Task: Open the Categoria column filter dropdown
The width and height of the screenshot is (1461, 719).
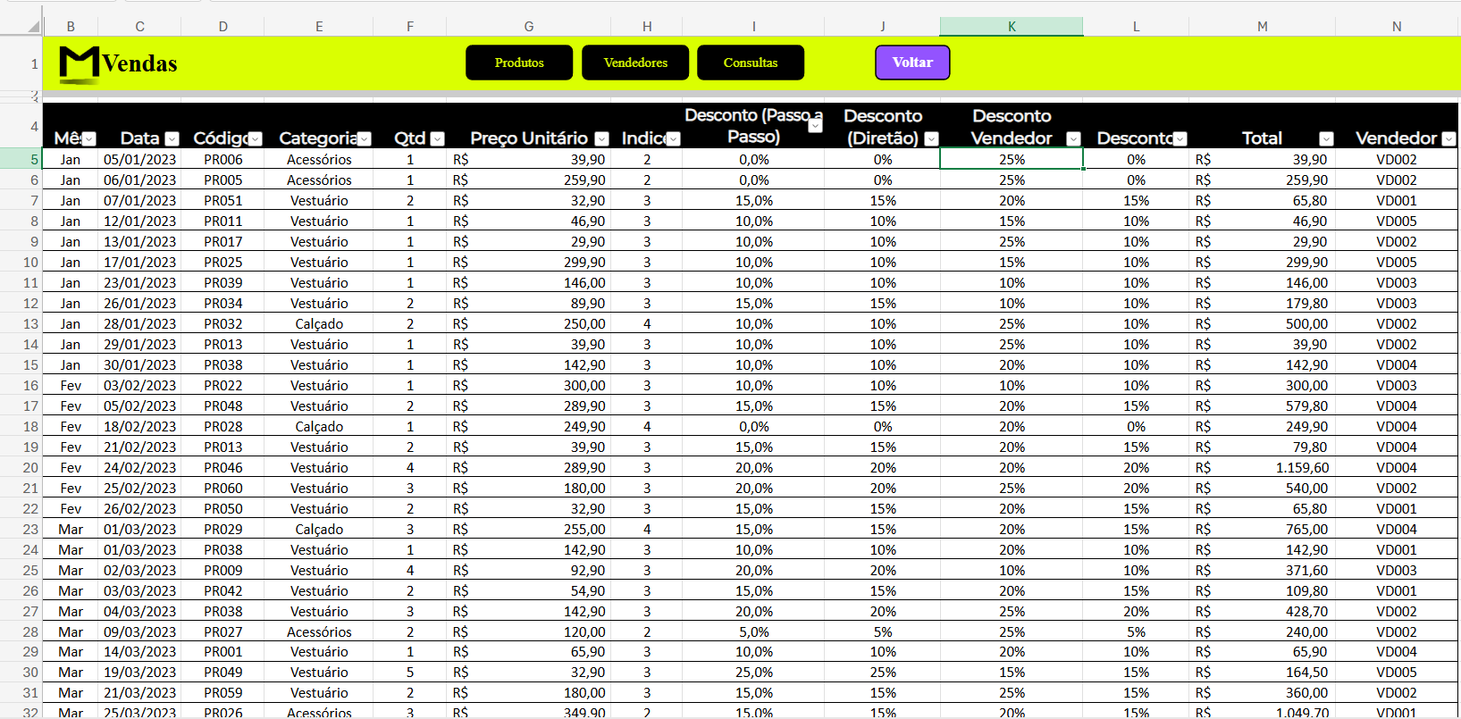Action: 365,138
